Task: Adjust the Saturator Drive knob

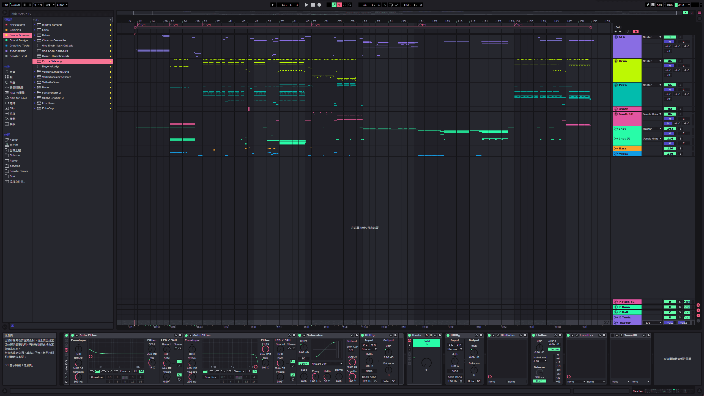Action: 304,347
